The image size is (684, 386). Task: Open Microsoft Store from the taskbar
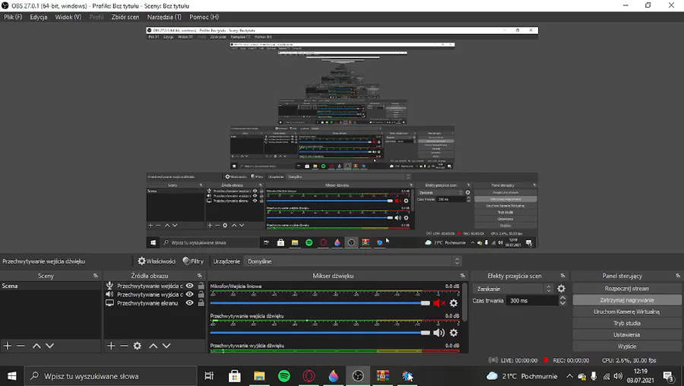coord(235,376)
